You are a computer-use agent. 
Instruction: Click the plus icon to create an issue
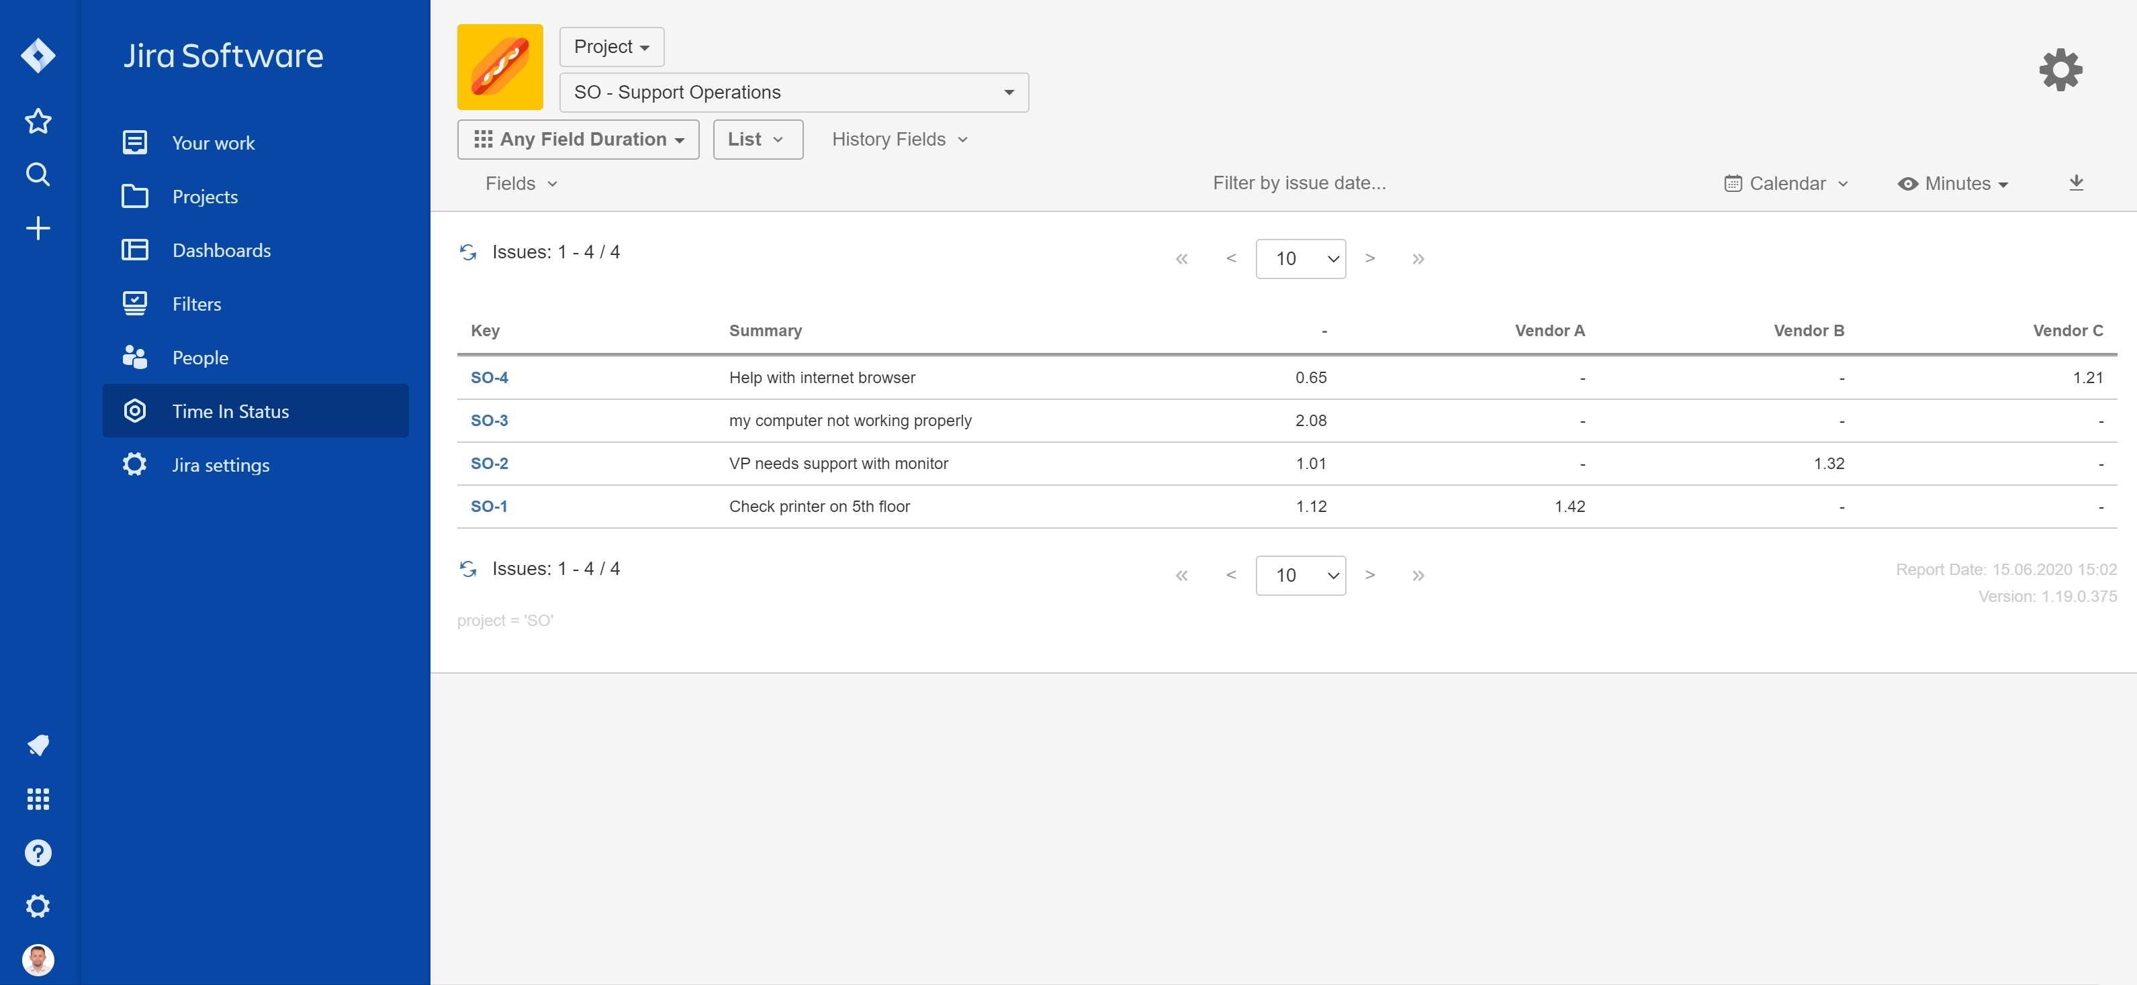[38, 227]
